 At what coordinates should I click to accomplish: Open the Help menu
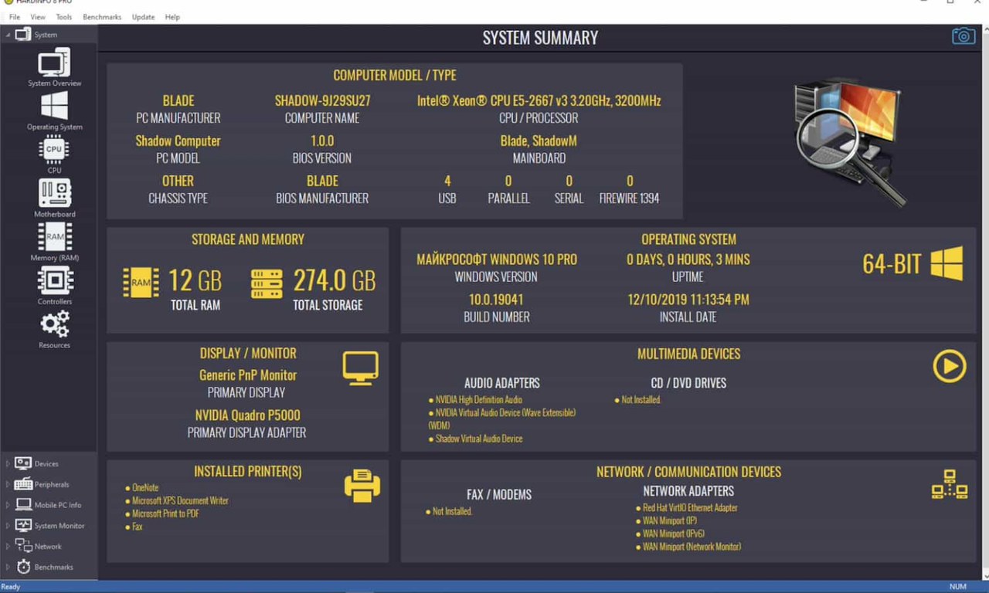coord(172,17)
